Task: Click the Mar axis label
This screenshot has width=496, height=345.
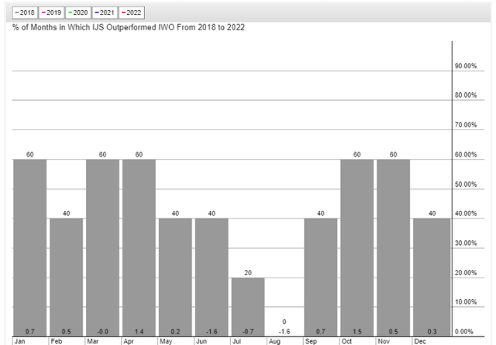Action: point(93,341)
